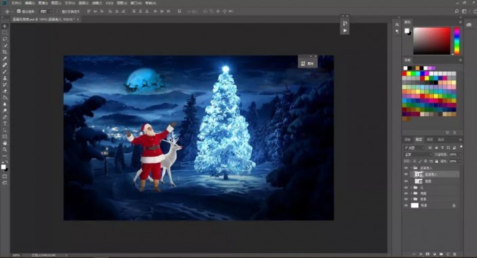Open the Filter menu in menu bar
The height and width of the screenshot is (258, 477).
pyautogui.click(x=97, y=3)
